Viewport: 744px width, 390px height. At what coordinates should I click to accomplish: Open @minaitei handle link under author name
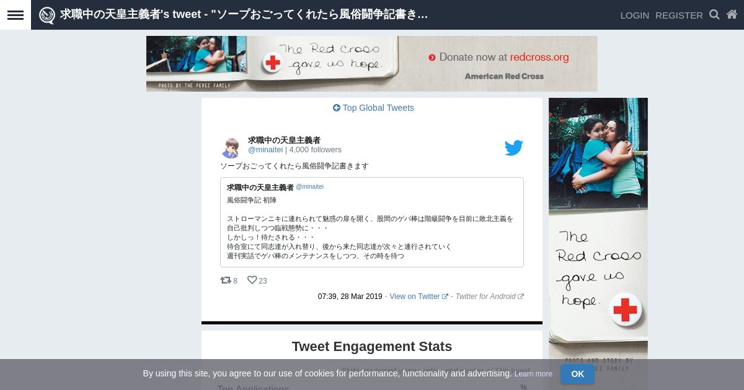[x=265, y=150]
